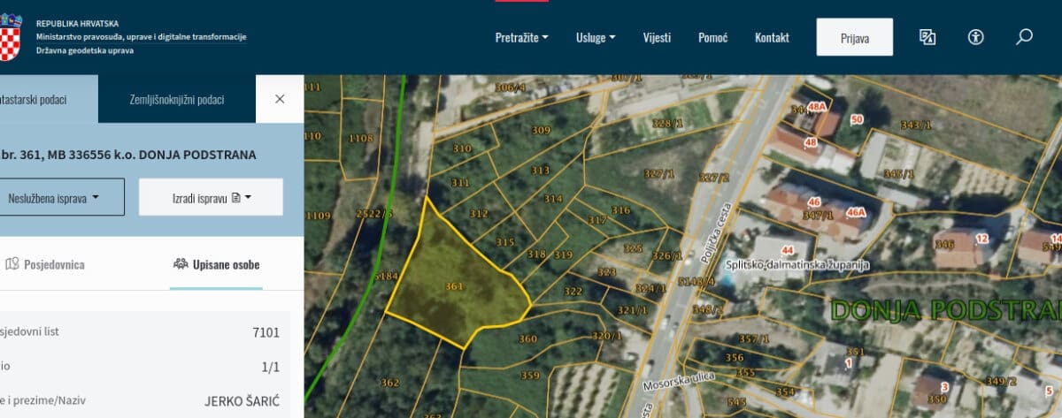Open the accessibility options icon
Image resolution: width=1062 pixels, height=418 pixels.
(975, 37)
